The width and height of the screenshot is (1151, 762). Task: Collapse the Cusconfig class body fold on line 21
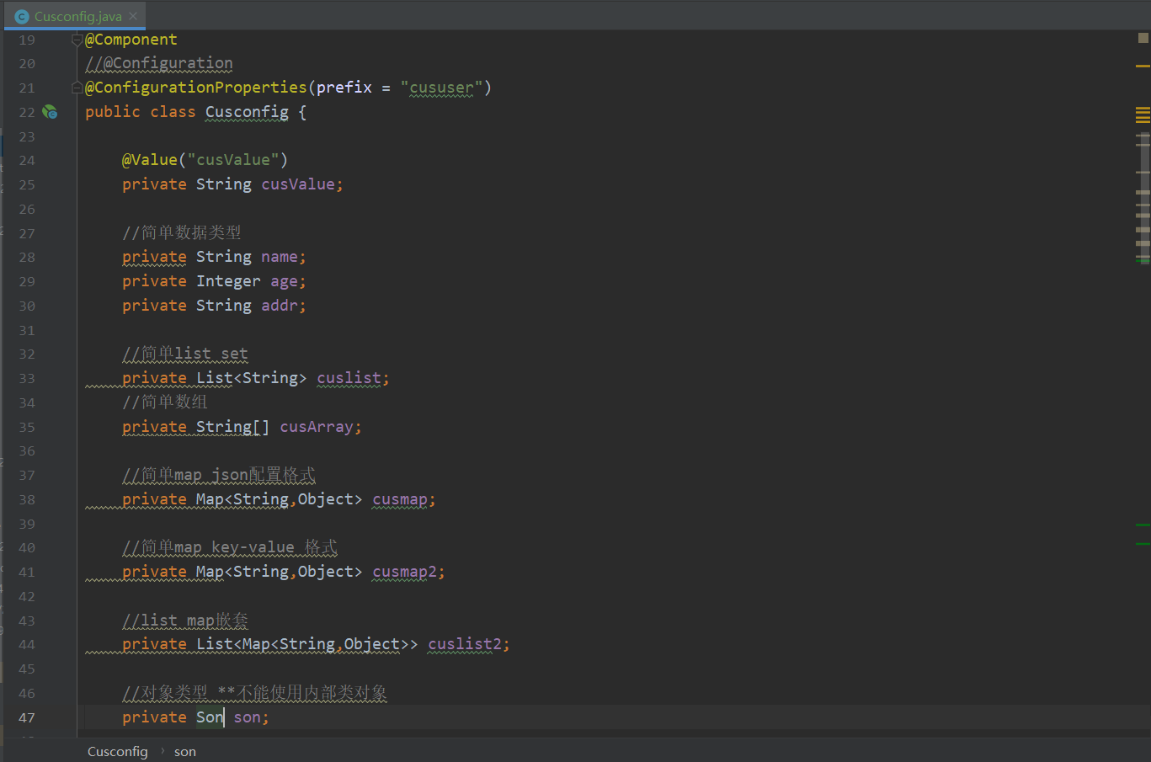(x=76, y=87)
